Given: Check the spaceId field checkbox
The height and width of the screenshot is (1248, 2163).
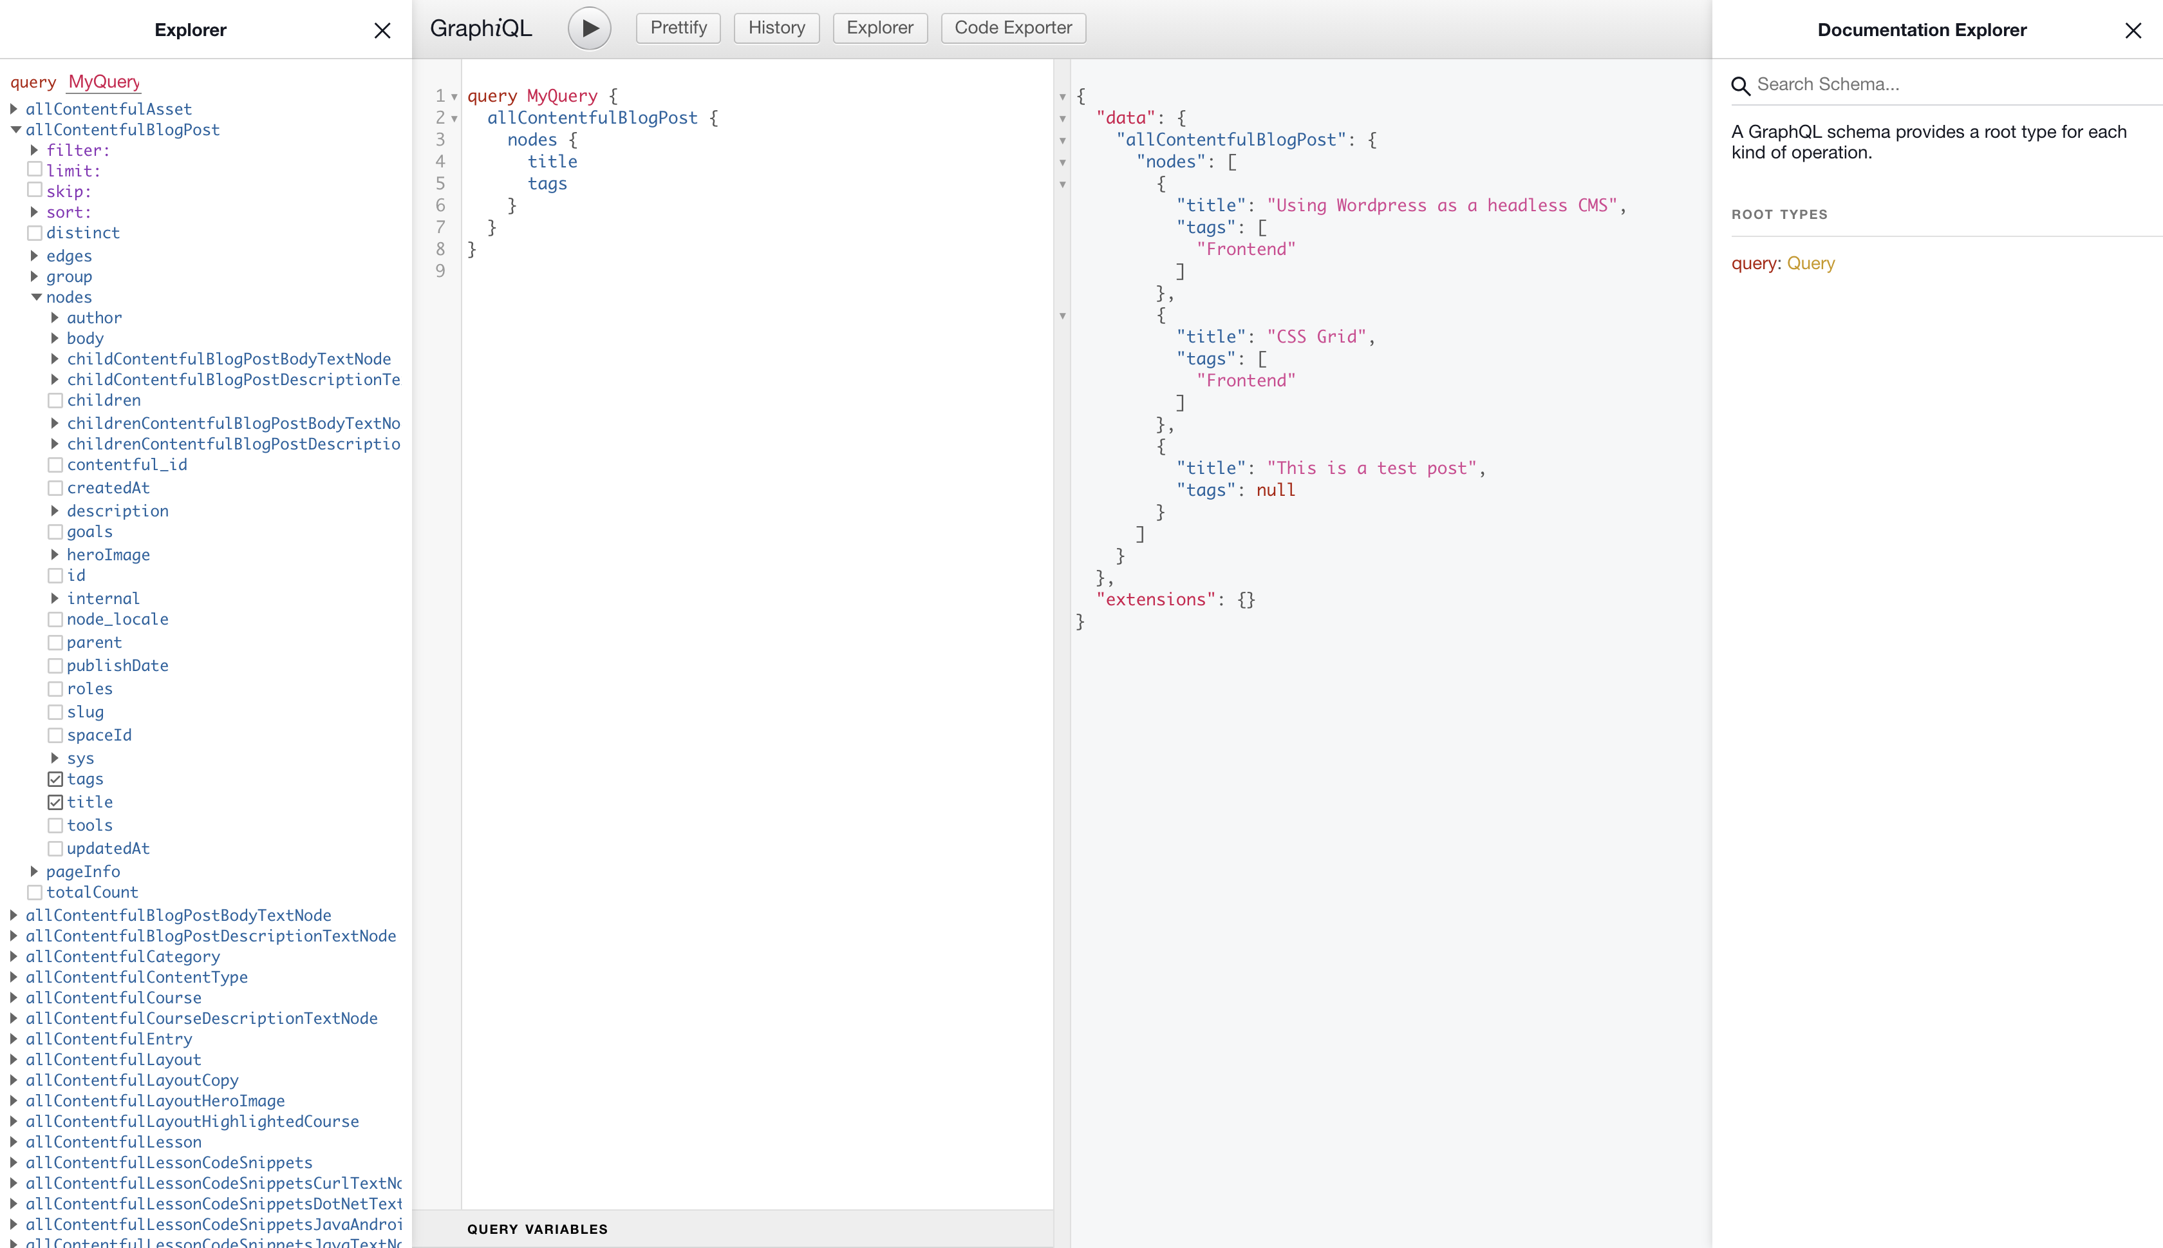Looking at the screenshot, I should pos(55,735).
